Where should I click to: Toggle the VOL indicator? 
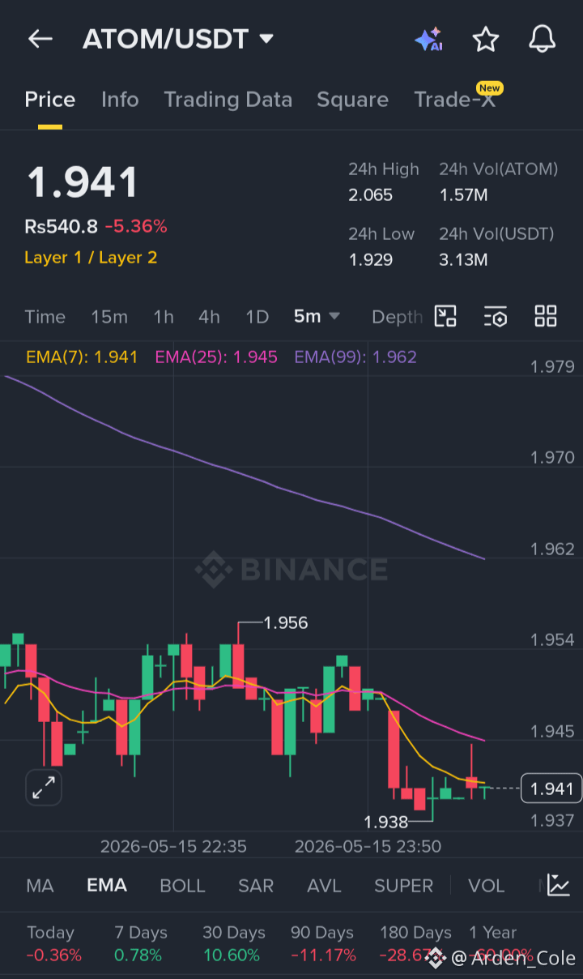tap(486, 886)
